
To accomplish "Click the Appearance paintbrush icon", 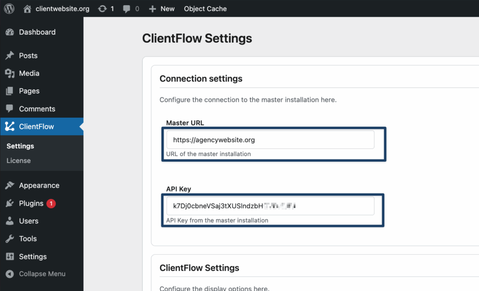I will [10, 185].
